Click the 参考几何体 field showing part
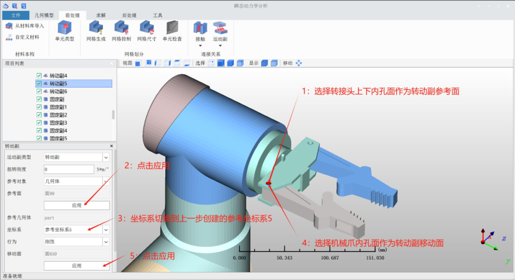The height and width of the screenshot is (280, 515). (76, 218)
